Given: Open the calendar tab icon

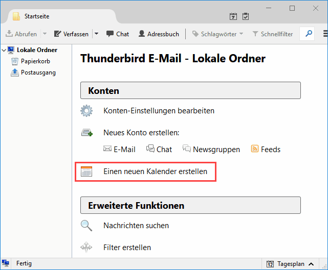Looking at the screenshot, I should [233, 16].
